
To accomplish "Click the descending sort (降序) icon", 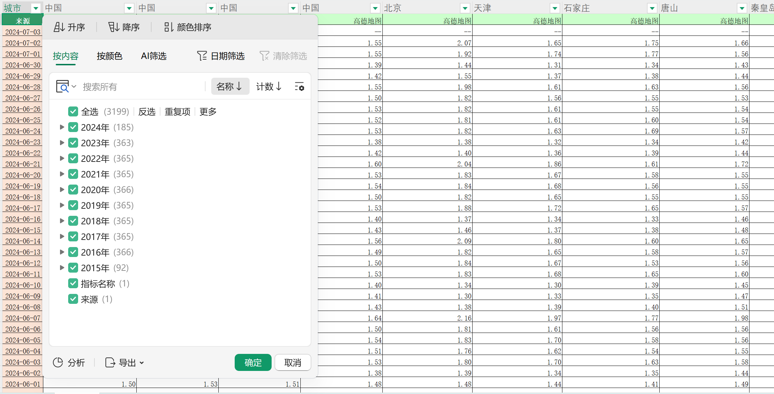I will click(x=114, y=27).
